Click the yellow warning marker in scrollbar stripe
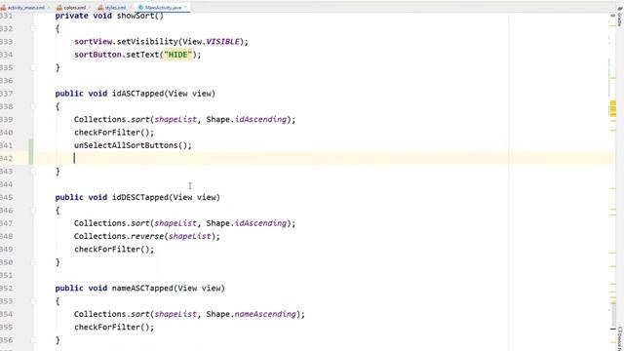Viewport: 624px width, 351px height. (x=613, y=108)
